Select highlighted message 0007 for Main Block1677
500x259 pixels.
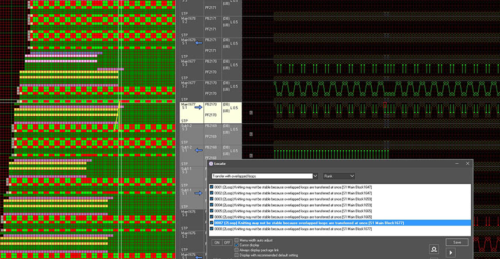(x=309, y=223)
